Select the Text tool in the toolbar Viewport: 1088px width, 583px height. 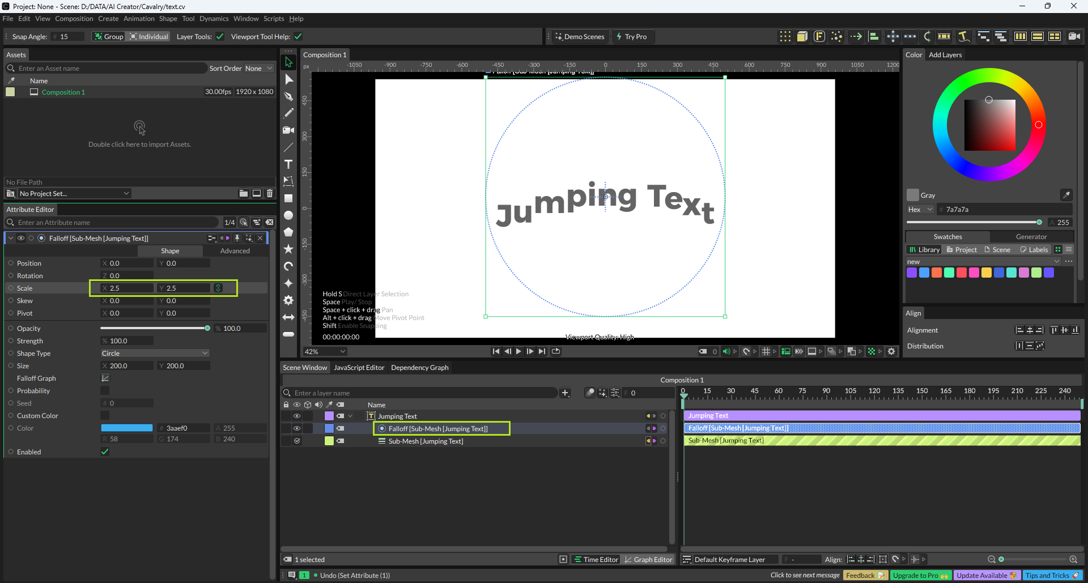click(288, 164)
